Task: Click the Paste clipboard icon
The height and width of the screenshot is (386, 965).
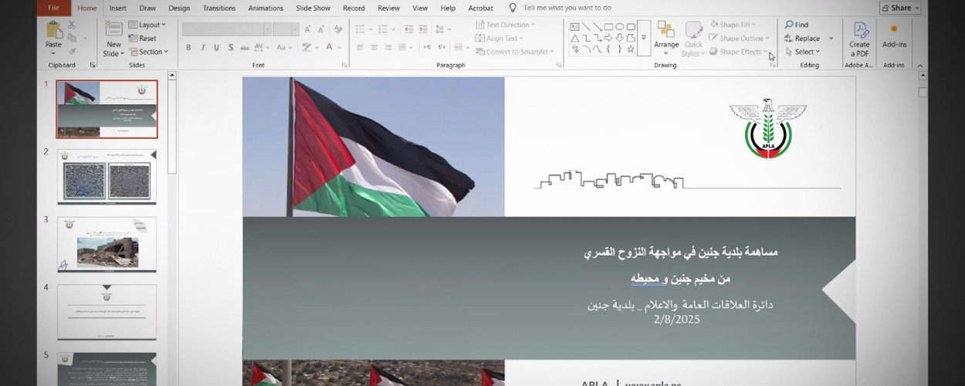Action: [x=54, y=29]
